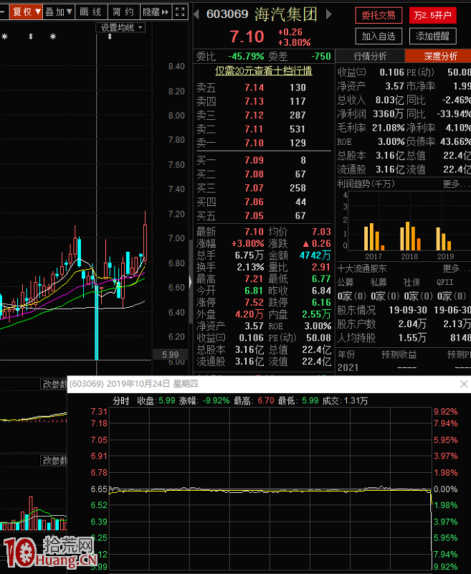
Task: Click the 卖二 row price 7.11
Action: [x=254, y=129]
